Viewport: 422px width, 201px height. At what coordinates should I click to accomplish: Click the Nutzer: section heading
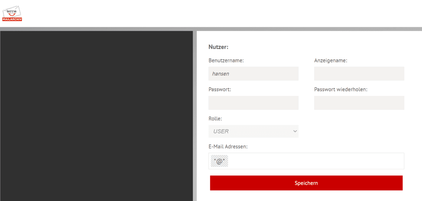tap(218, 47)
